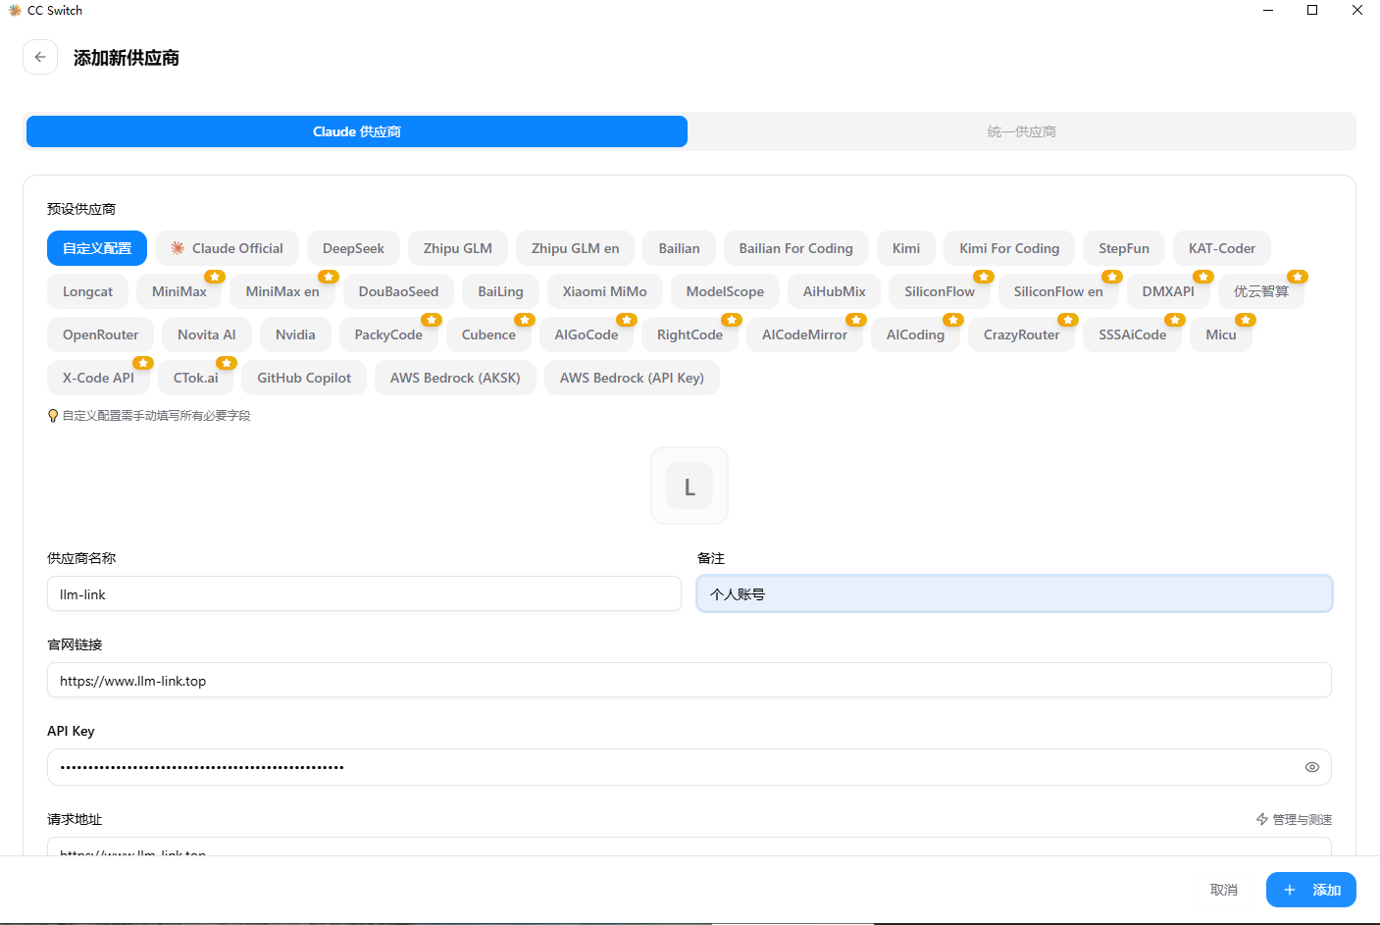Select the Zhipu GLM en preset
The image size is (1380, 925).
576,248
